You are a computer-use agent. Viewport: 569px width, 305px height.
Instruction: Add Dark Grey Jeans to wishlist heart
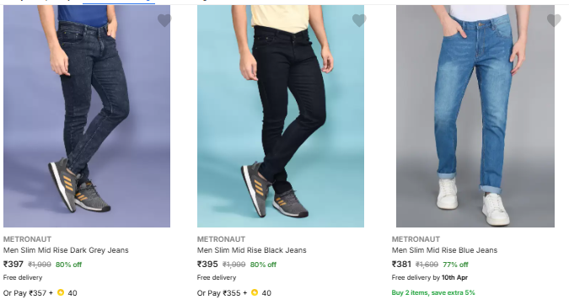click(x=164, y=20)
